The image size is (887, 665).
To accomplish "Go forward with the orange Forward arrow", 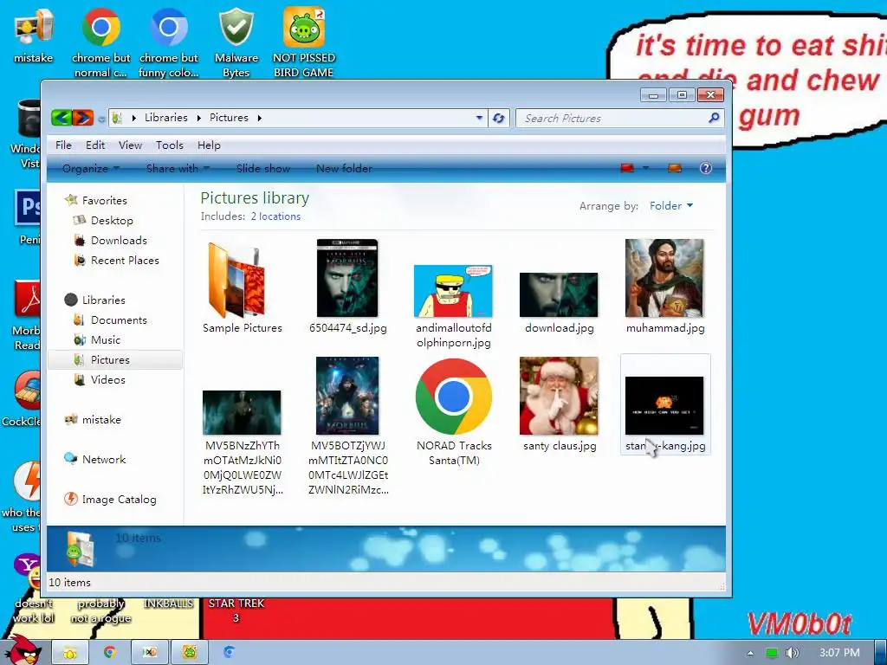I will coord(82,118).
